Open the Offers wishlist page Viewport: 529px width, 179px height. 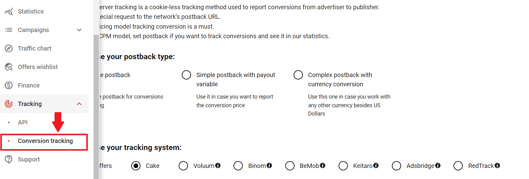tap(38, 67)
